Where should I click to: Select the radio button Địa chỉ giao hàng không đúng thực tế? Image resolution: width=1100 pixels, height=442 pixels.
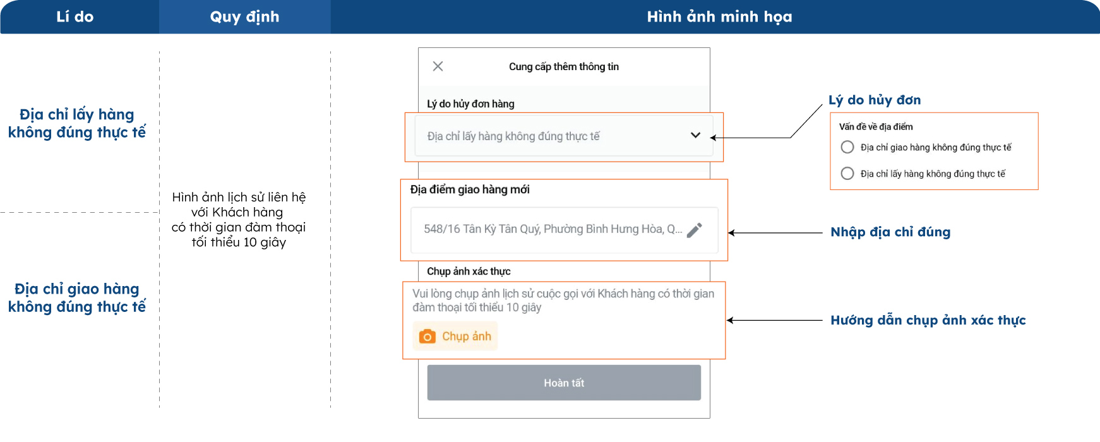(847, 147)
